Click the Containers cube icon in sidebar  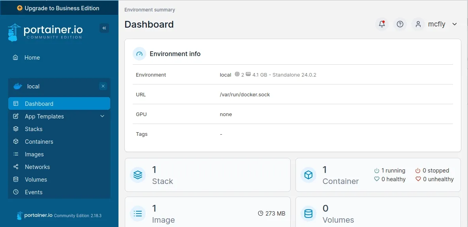(16, 142)
